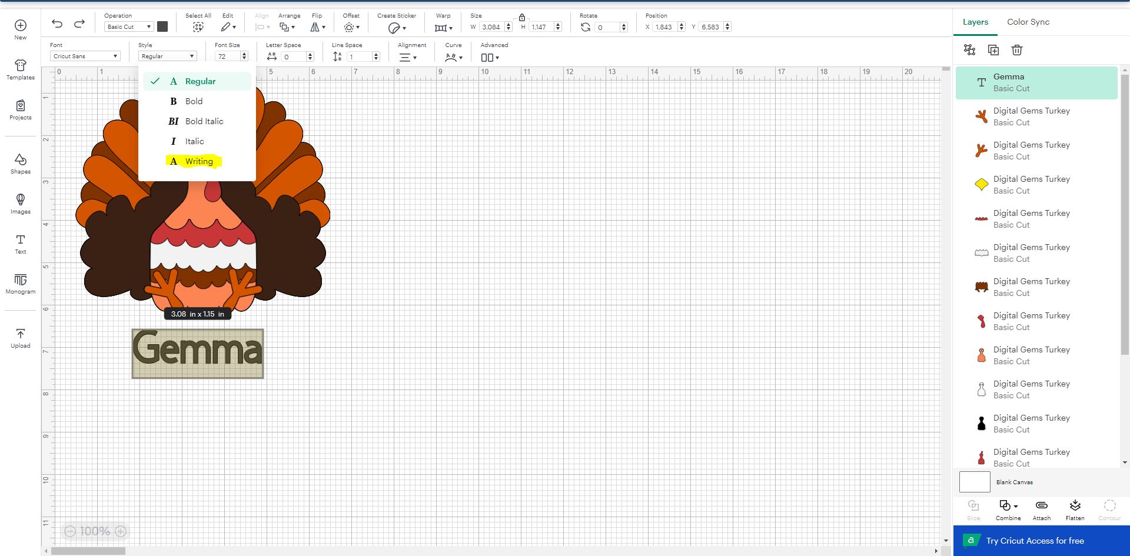Delete selected layer with trash icon
The width and height of the screenshot is (1130, 556).
(x=1016, y=50)
